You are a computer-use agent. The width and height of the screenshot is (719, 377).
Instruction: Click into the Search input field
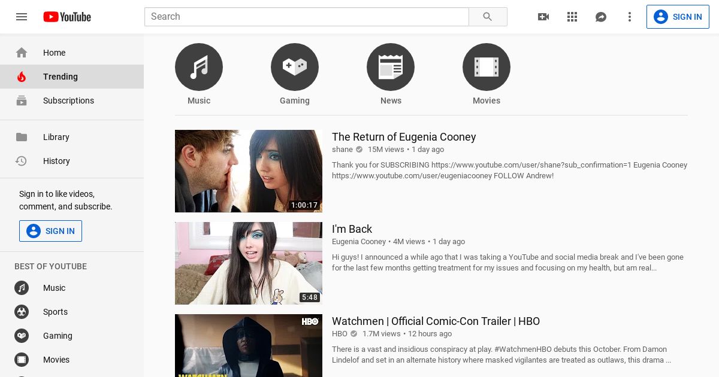coord(306,17)
